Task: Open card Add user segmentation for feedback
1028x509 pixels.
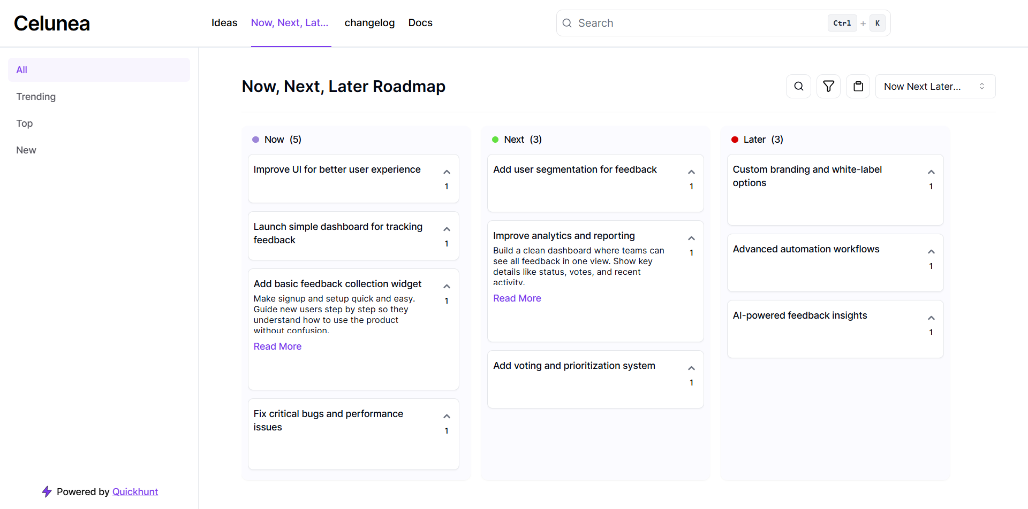Action: coord(595,183)
